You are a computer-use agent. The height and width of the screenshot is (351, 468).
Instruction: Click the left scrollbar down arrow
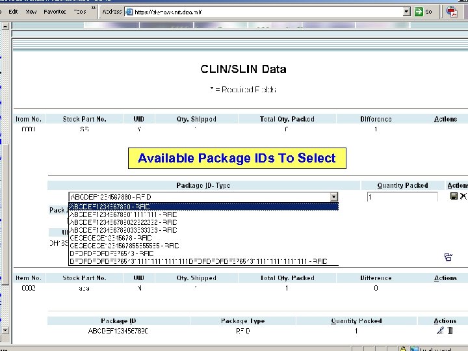(x=5, y=330)
